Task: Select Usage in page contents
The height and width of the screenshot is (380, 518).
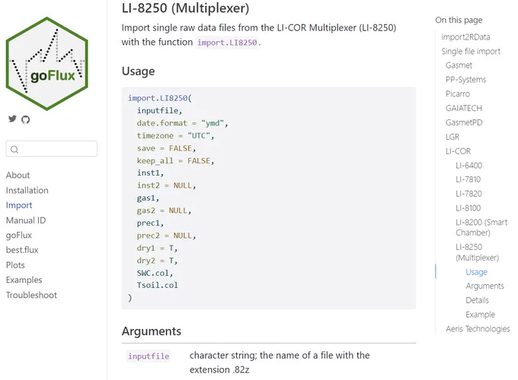Action: (x=476, y=272)
